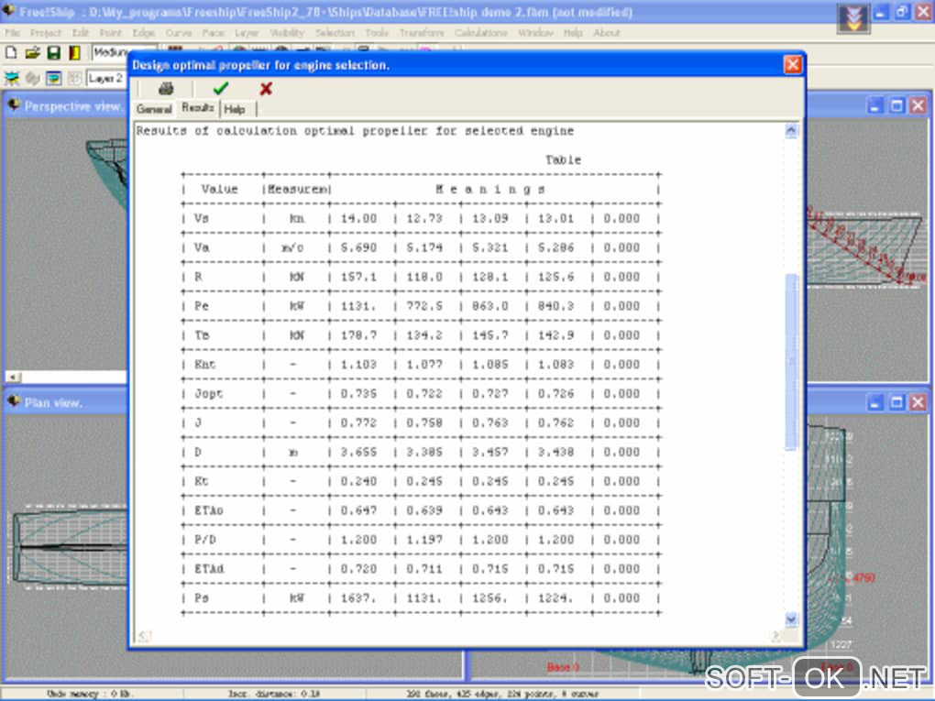This screenshot has width=935, height=701.
Task: Minimize the lower right view window
Action: pos(874,402)
